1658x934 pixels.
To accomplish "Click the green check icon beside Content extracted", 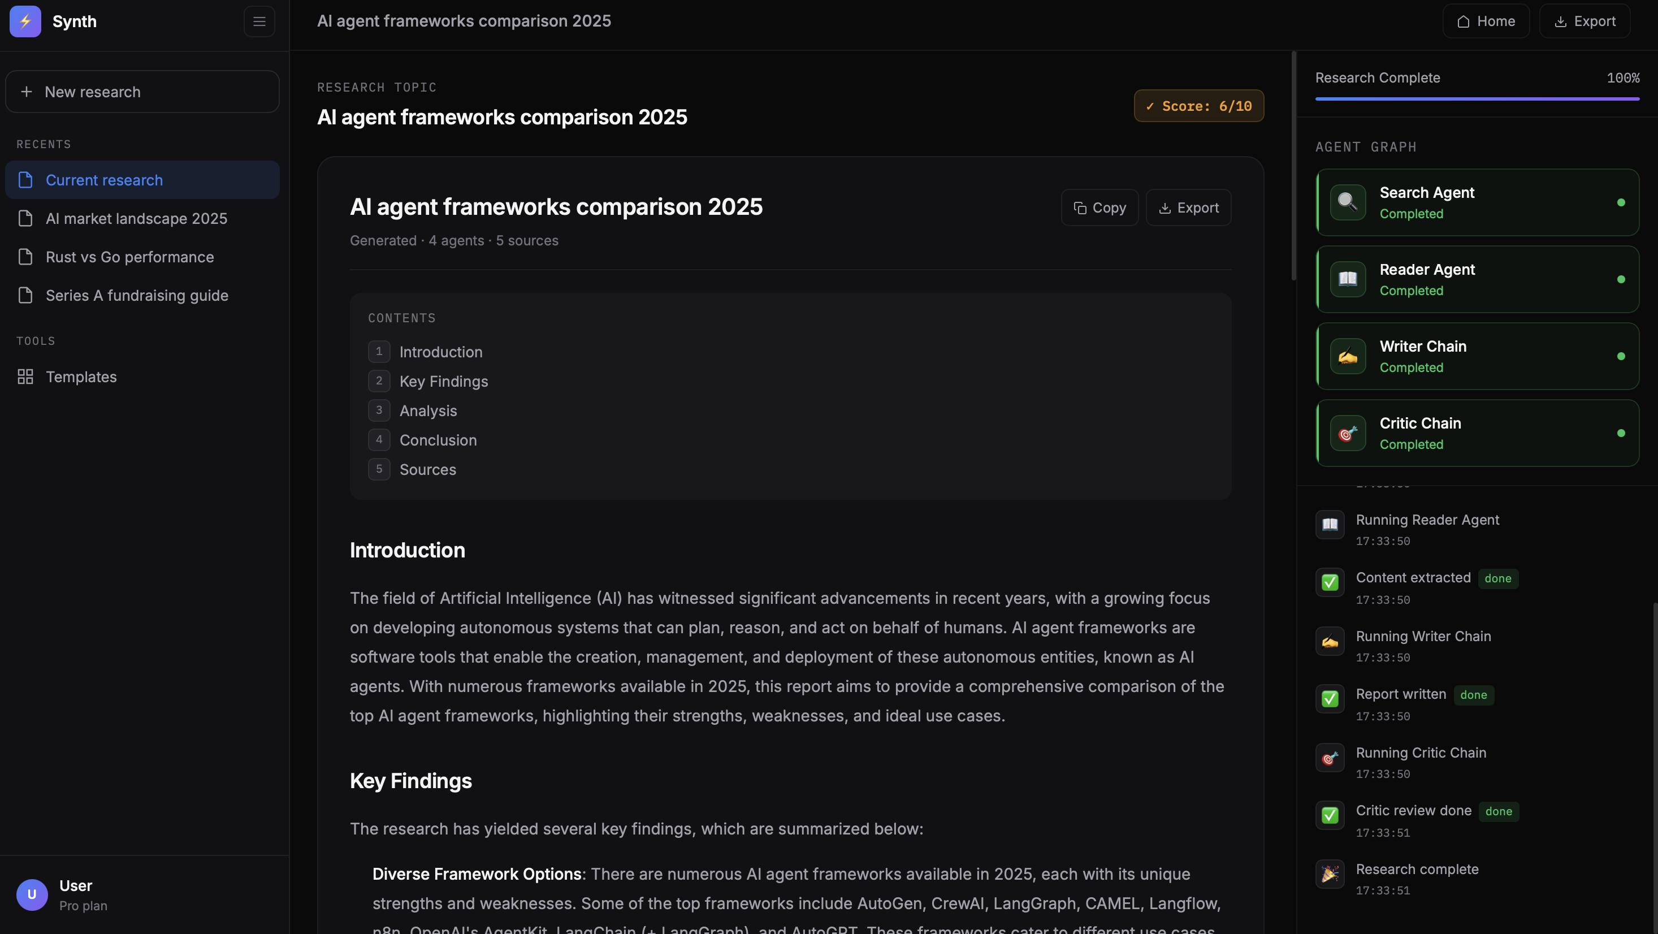I will pos(1330,582).
